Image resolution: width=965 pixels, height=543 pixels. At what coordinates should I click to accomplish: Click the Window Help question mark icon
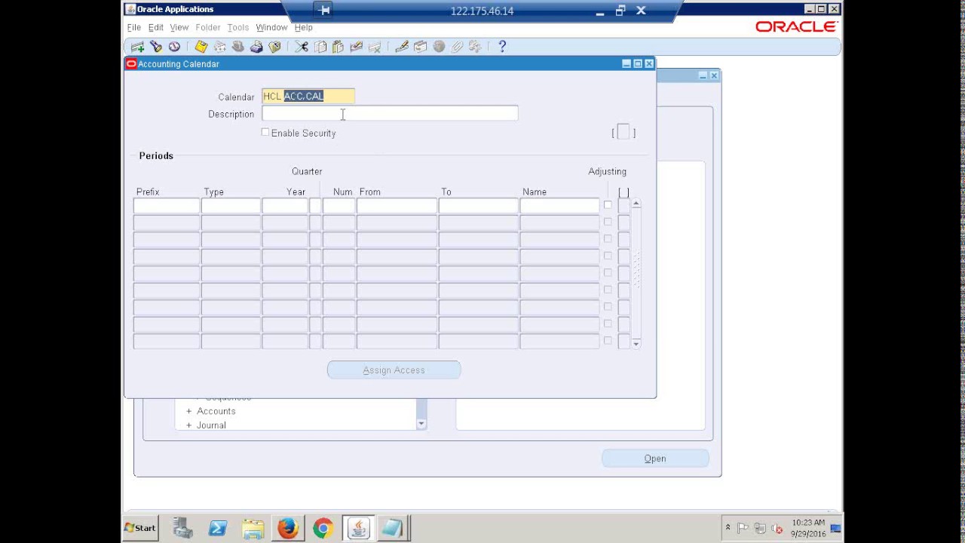[503, 47]
